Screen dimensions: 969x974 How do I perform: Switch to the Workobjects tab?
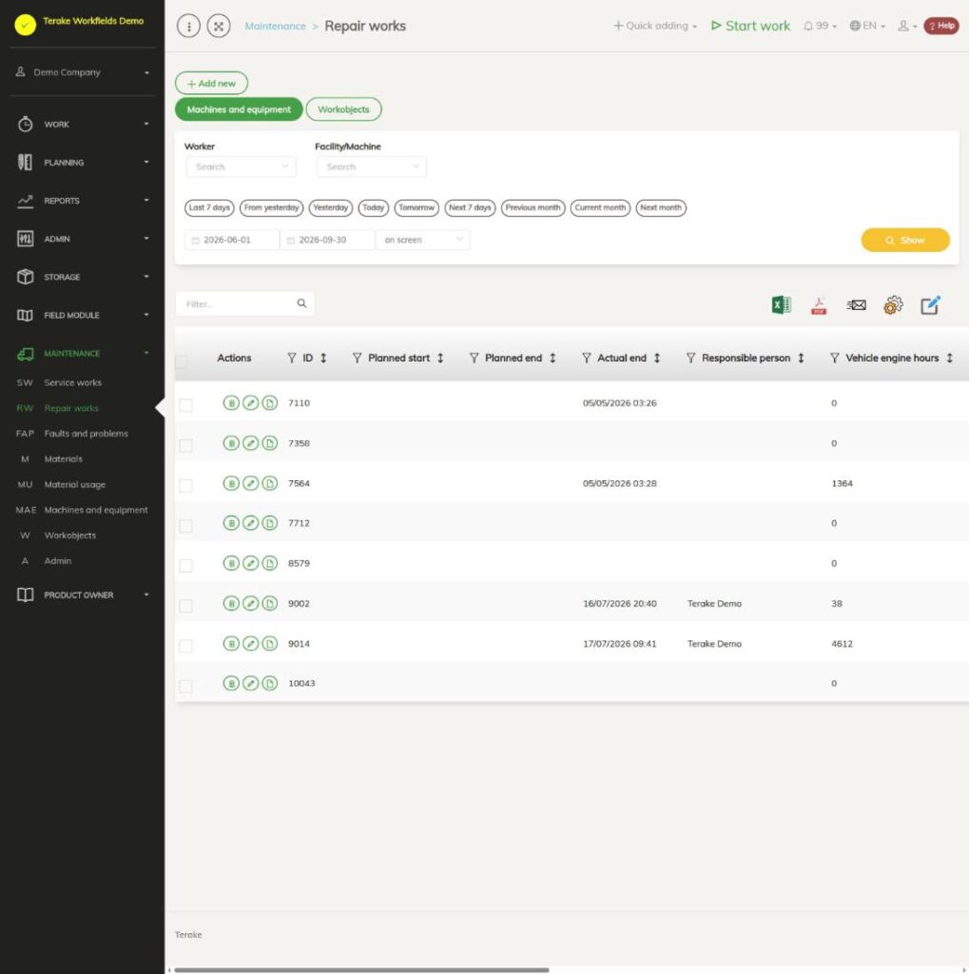[343, 109]
